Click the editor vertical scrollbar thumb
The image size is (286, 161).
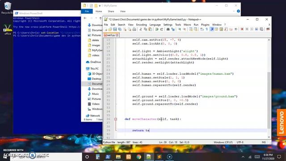coord(269,100)
